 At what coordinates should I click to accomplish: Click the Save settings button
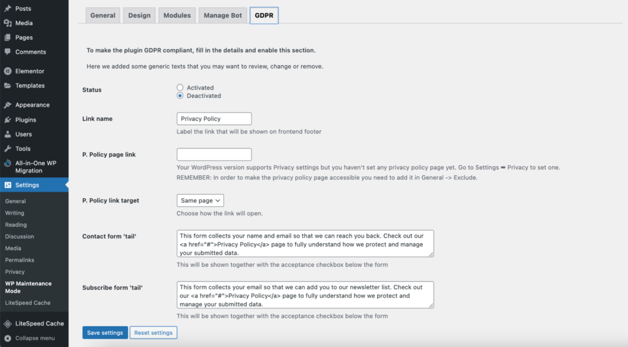tap(105, 332)
